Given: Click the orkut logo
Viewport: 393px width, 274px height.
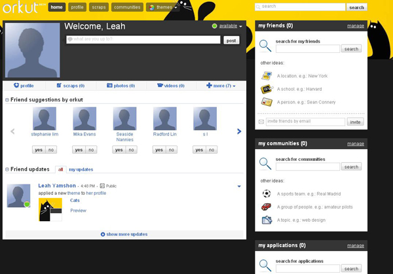Looking at the screenshot, I should coord(21,7).
